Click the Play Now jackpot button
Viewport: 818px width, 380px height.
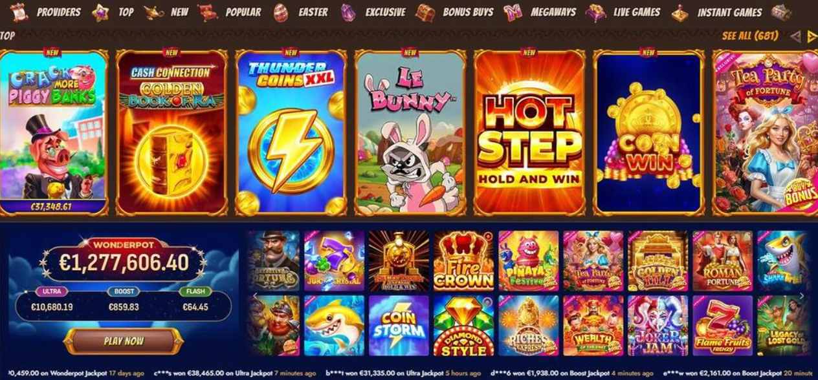coord(124,341)
